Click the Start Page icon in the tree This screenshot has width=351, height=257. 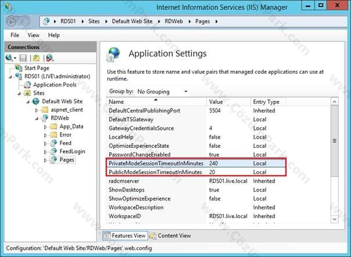(x=19, y=68)
